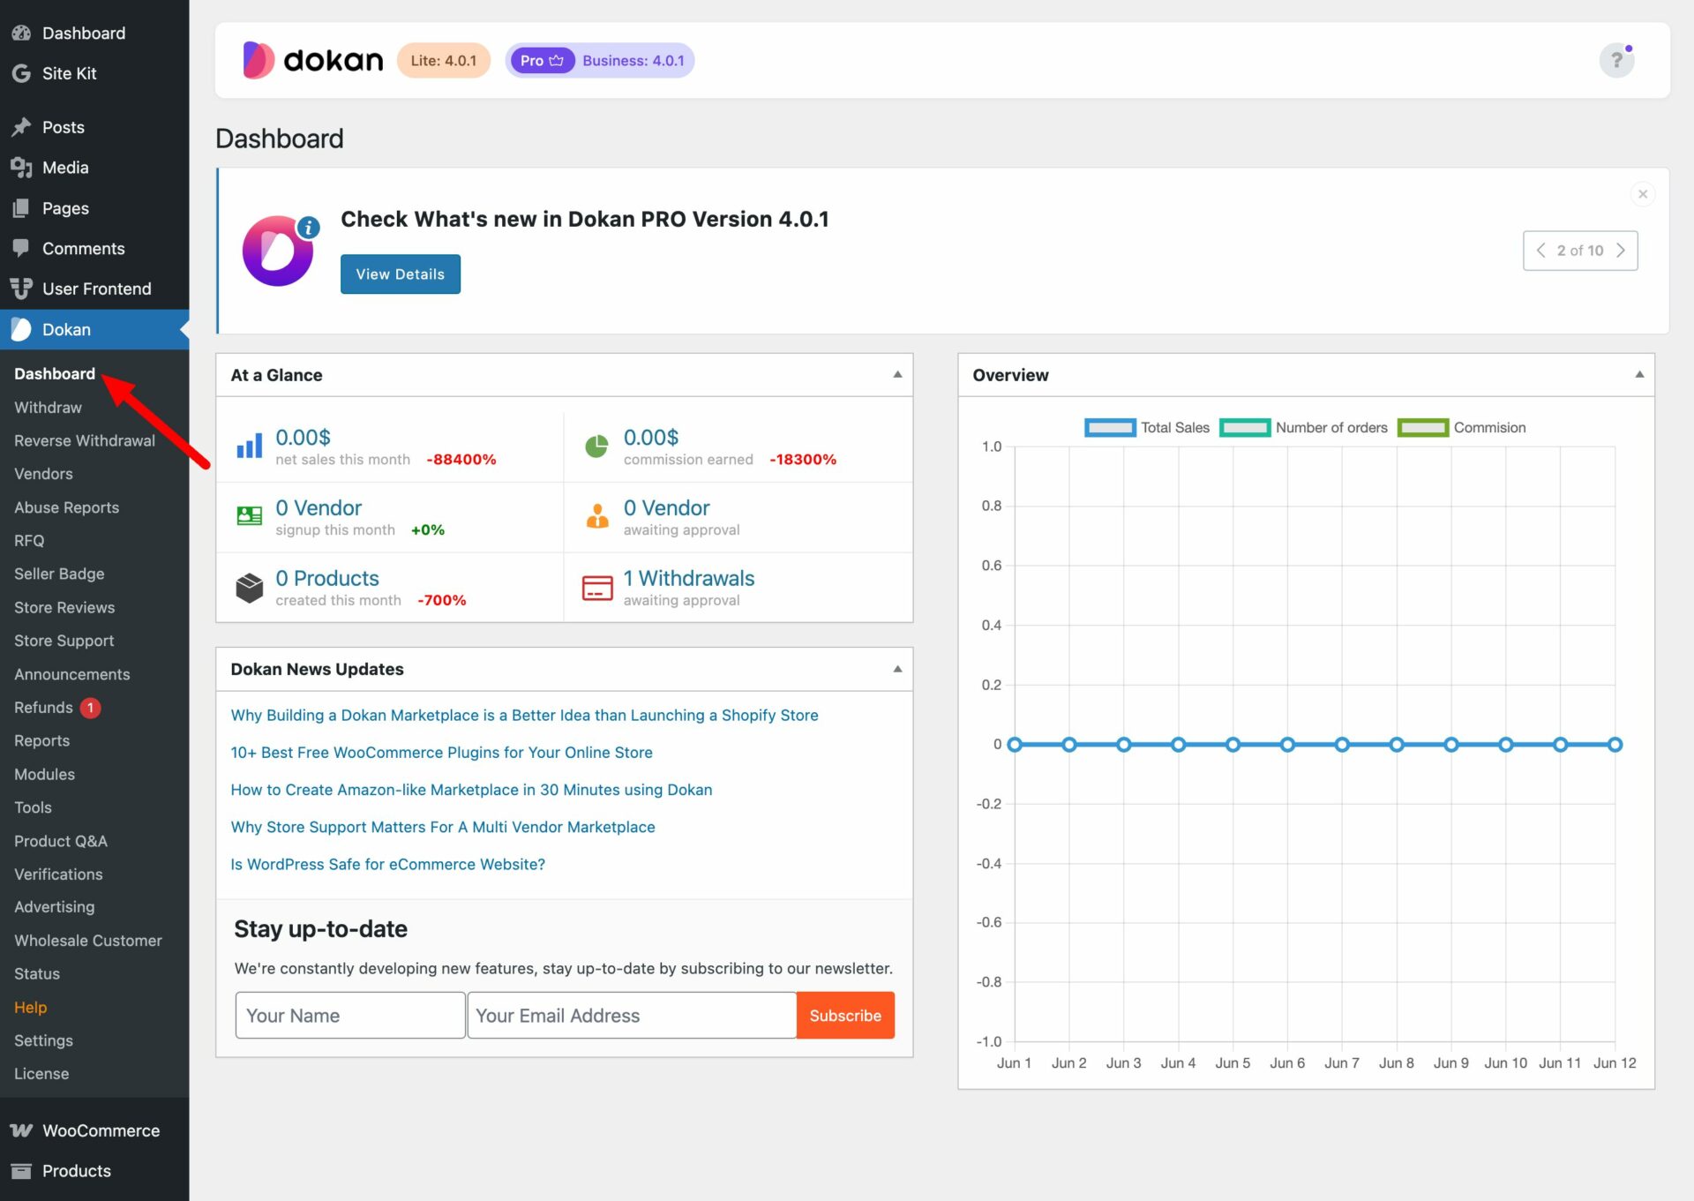Click the Pages icon in sidebar

pyautogui.click(x=21, y=208)
